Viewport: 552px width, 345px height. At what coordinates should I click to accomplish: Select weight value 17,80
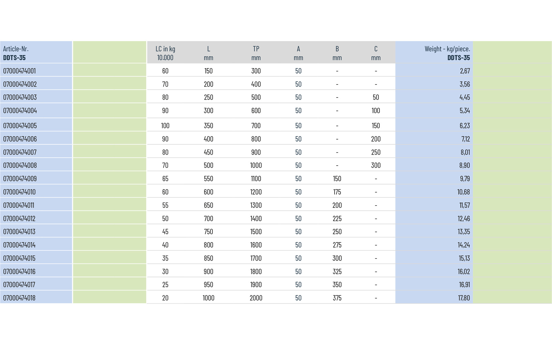(x=464, y=298)
